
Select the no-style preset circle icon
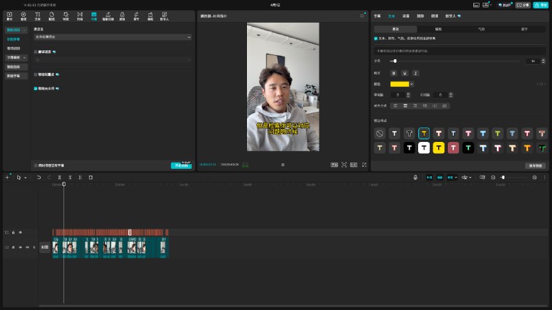(x=379, y=133)
